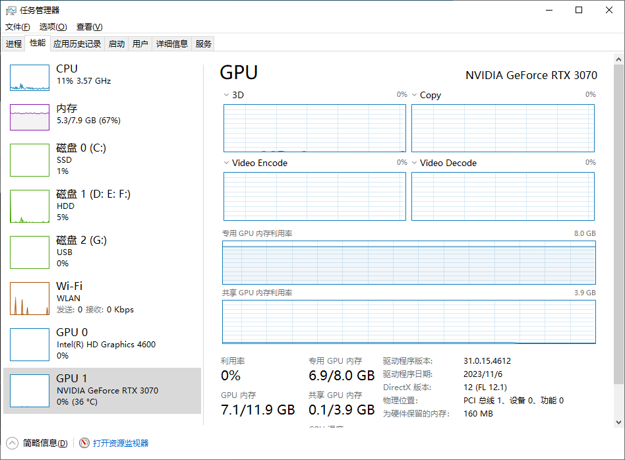Click the 7.1/11.9 GB GPU memory value

coord(258,410)
